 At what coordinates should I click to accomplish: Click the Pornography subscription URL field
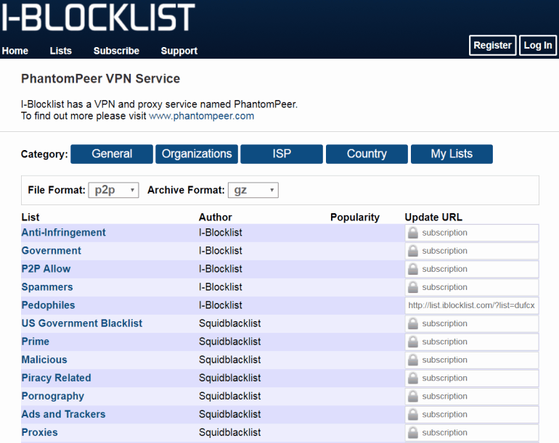click(472, 397)
